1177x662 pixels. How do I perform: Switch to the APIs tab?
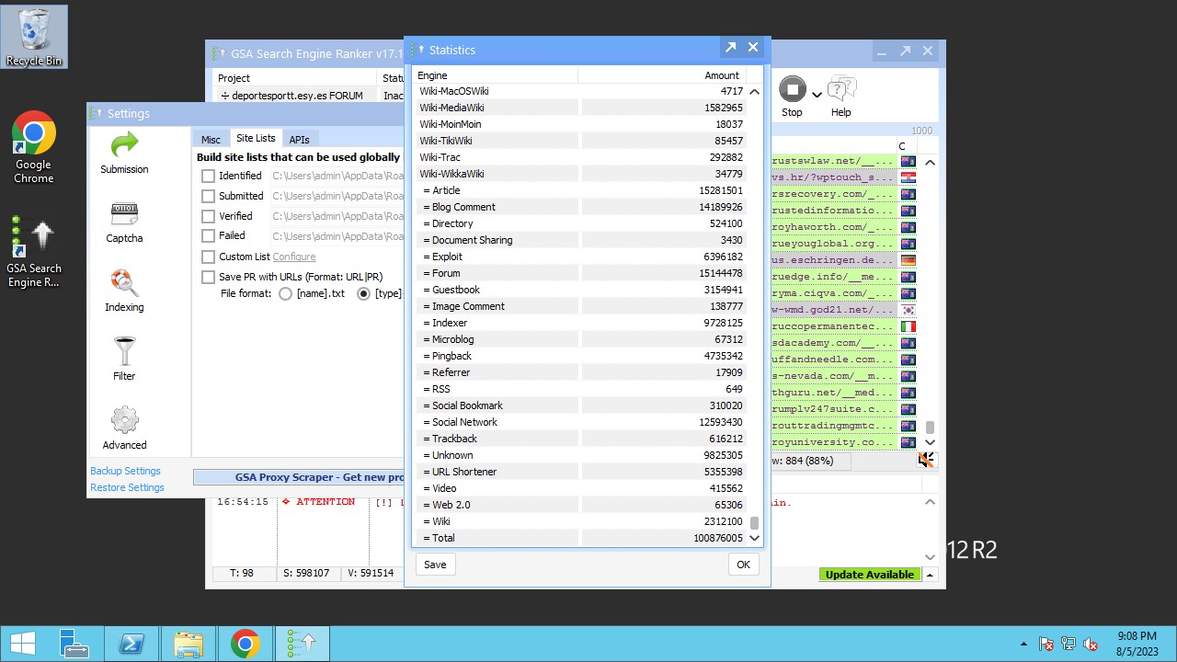(299, 140)
